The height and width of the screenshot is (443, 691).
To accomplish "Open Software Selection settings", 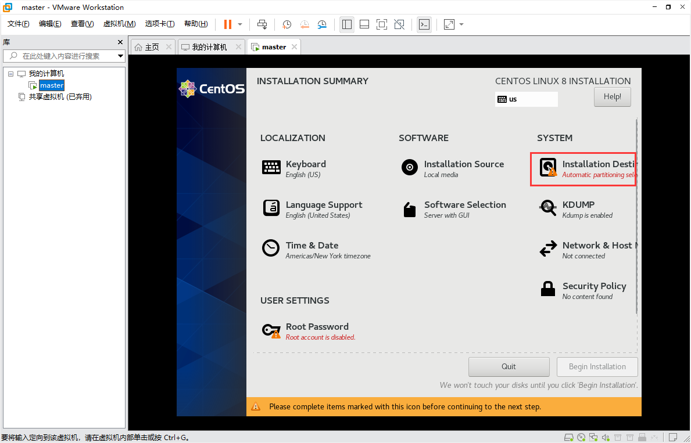I will [453, 209].
